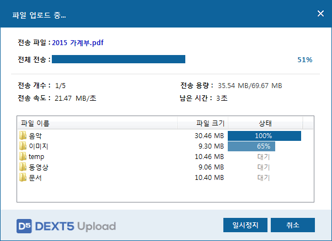The width and height of the screenshot is (332, 241).
Task: Click the 3초 remaining time value
Action: click(x=222, y=98)
